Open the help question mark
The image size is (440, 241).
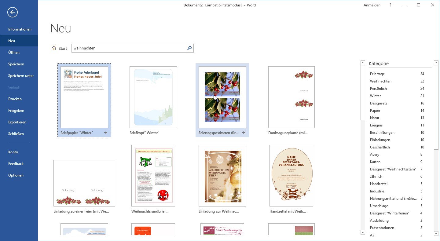tap(390, 5)
